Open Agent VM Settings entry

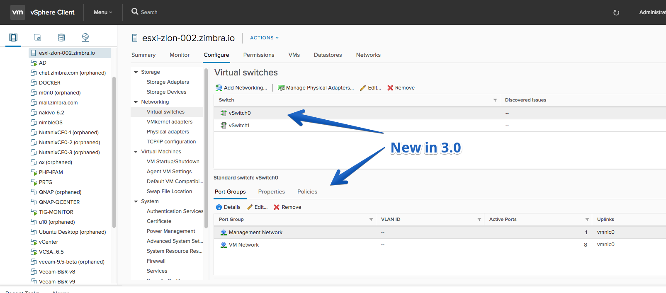169,172
